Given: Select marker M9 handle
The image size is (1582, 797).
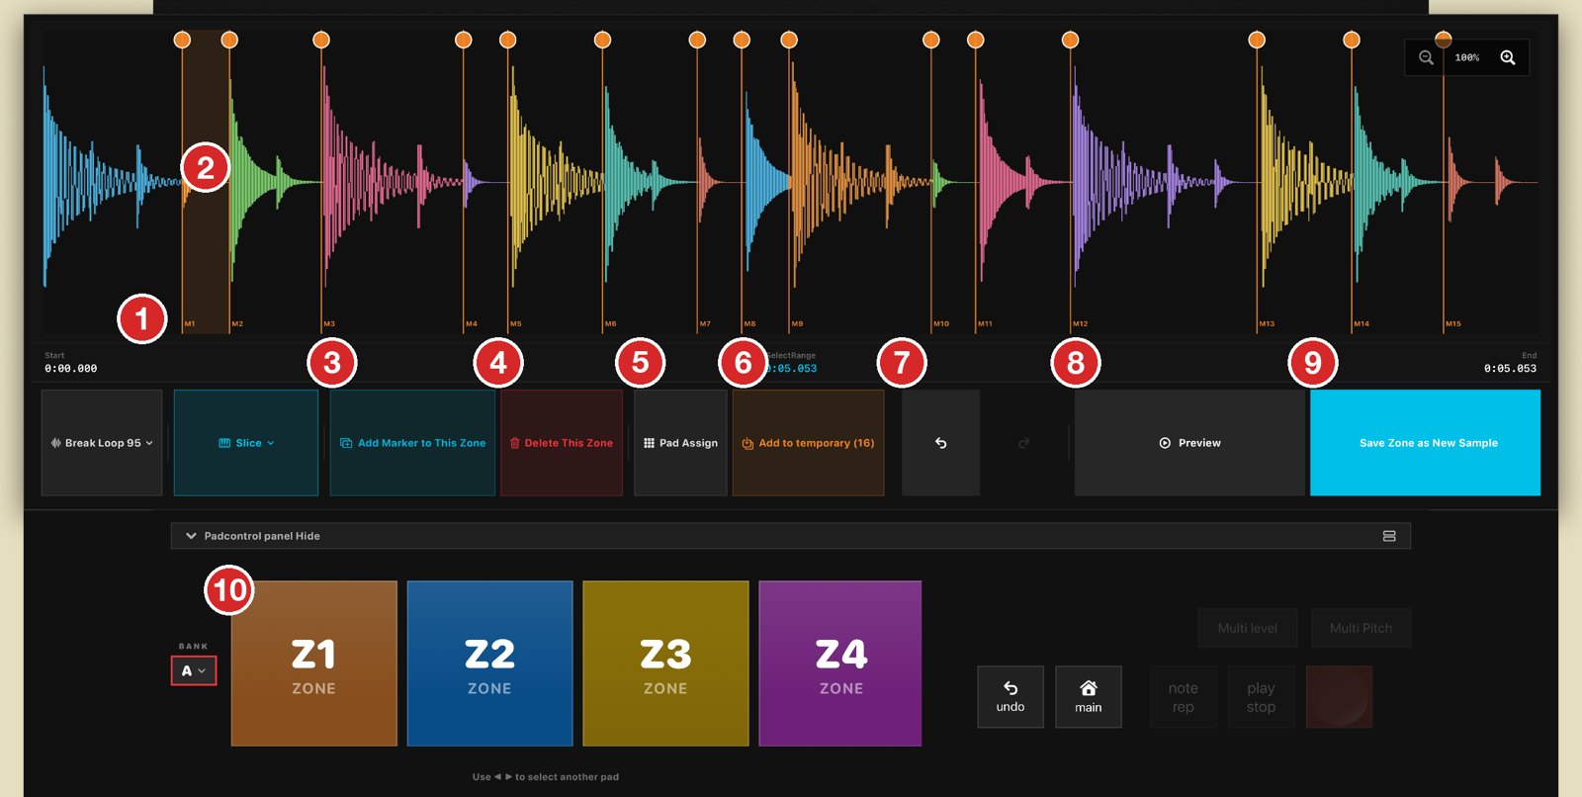Looking at the screenshot, I should pos(789,40).
